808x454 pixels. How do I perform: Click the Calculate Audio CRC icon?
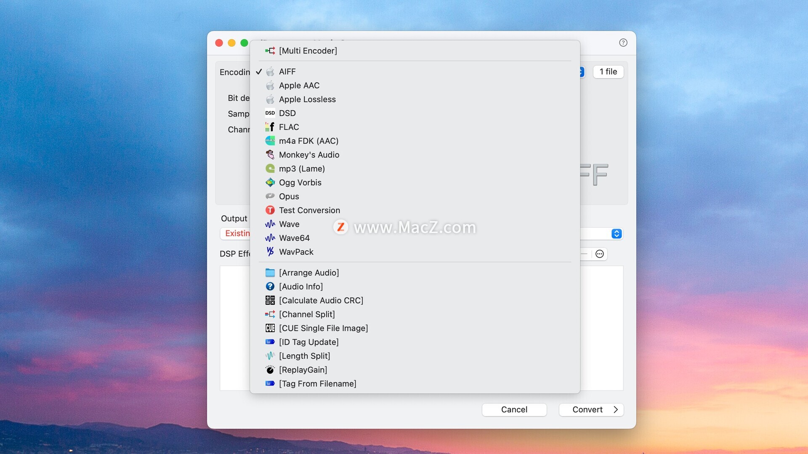(x=270, y=301)
